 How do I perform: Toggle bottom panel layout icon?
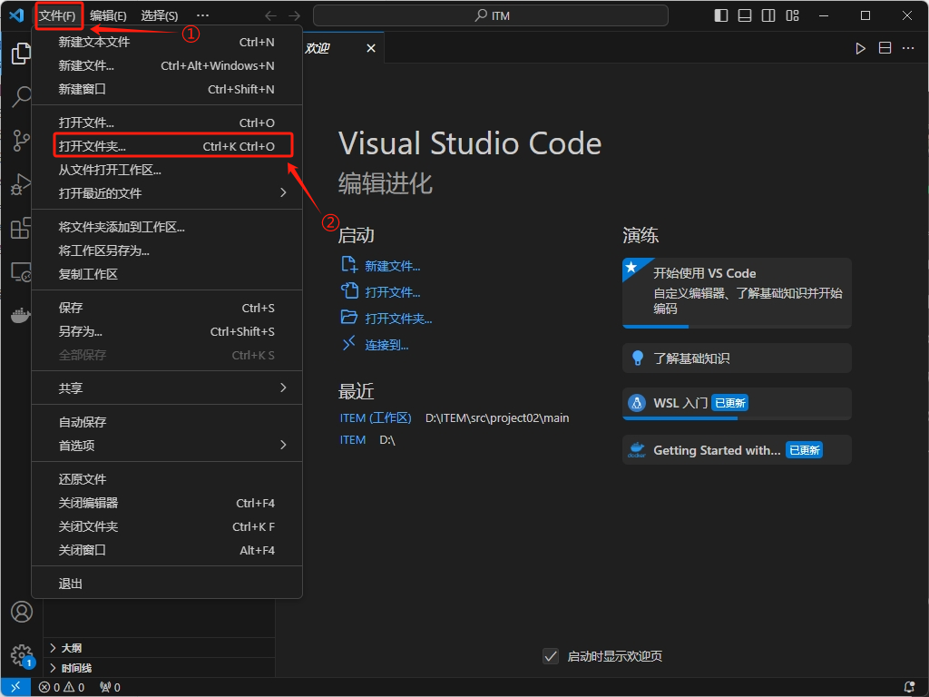pos(745,15)
